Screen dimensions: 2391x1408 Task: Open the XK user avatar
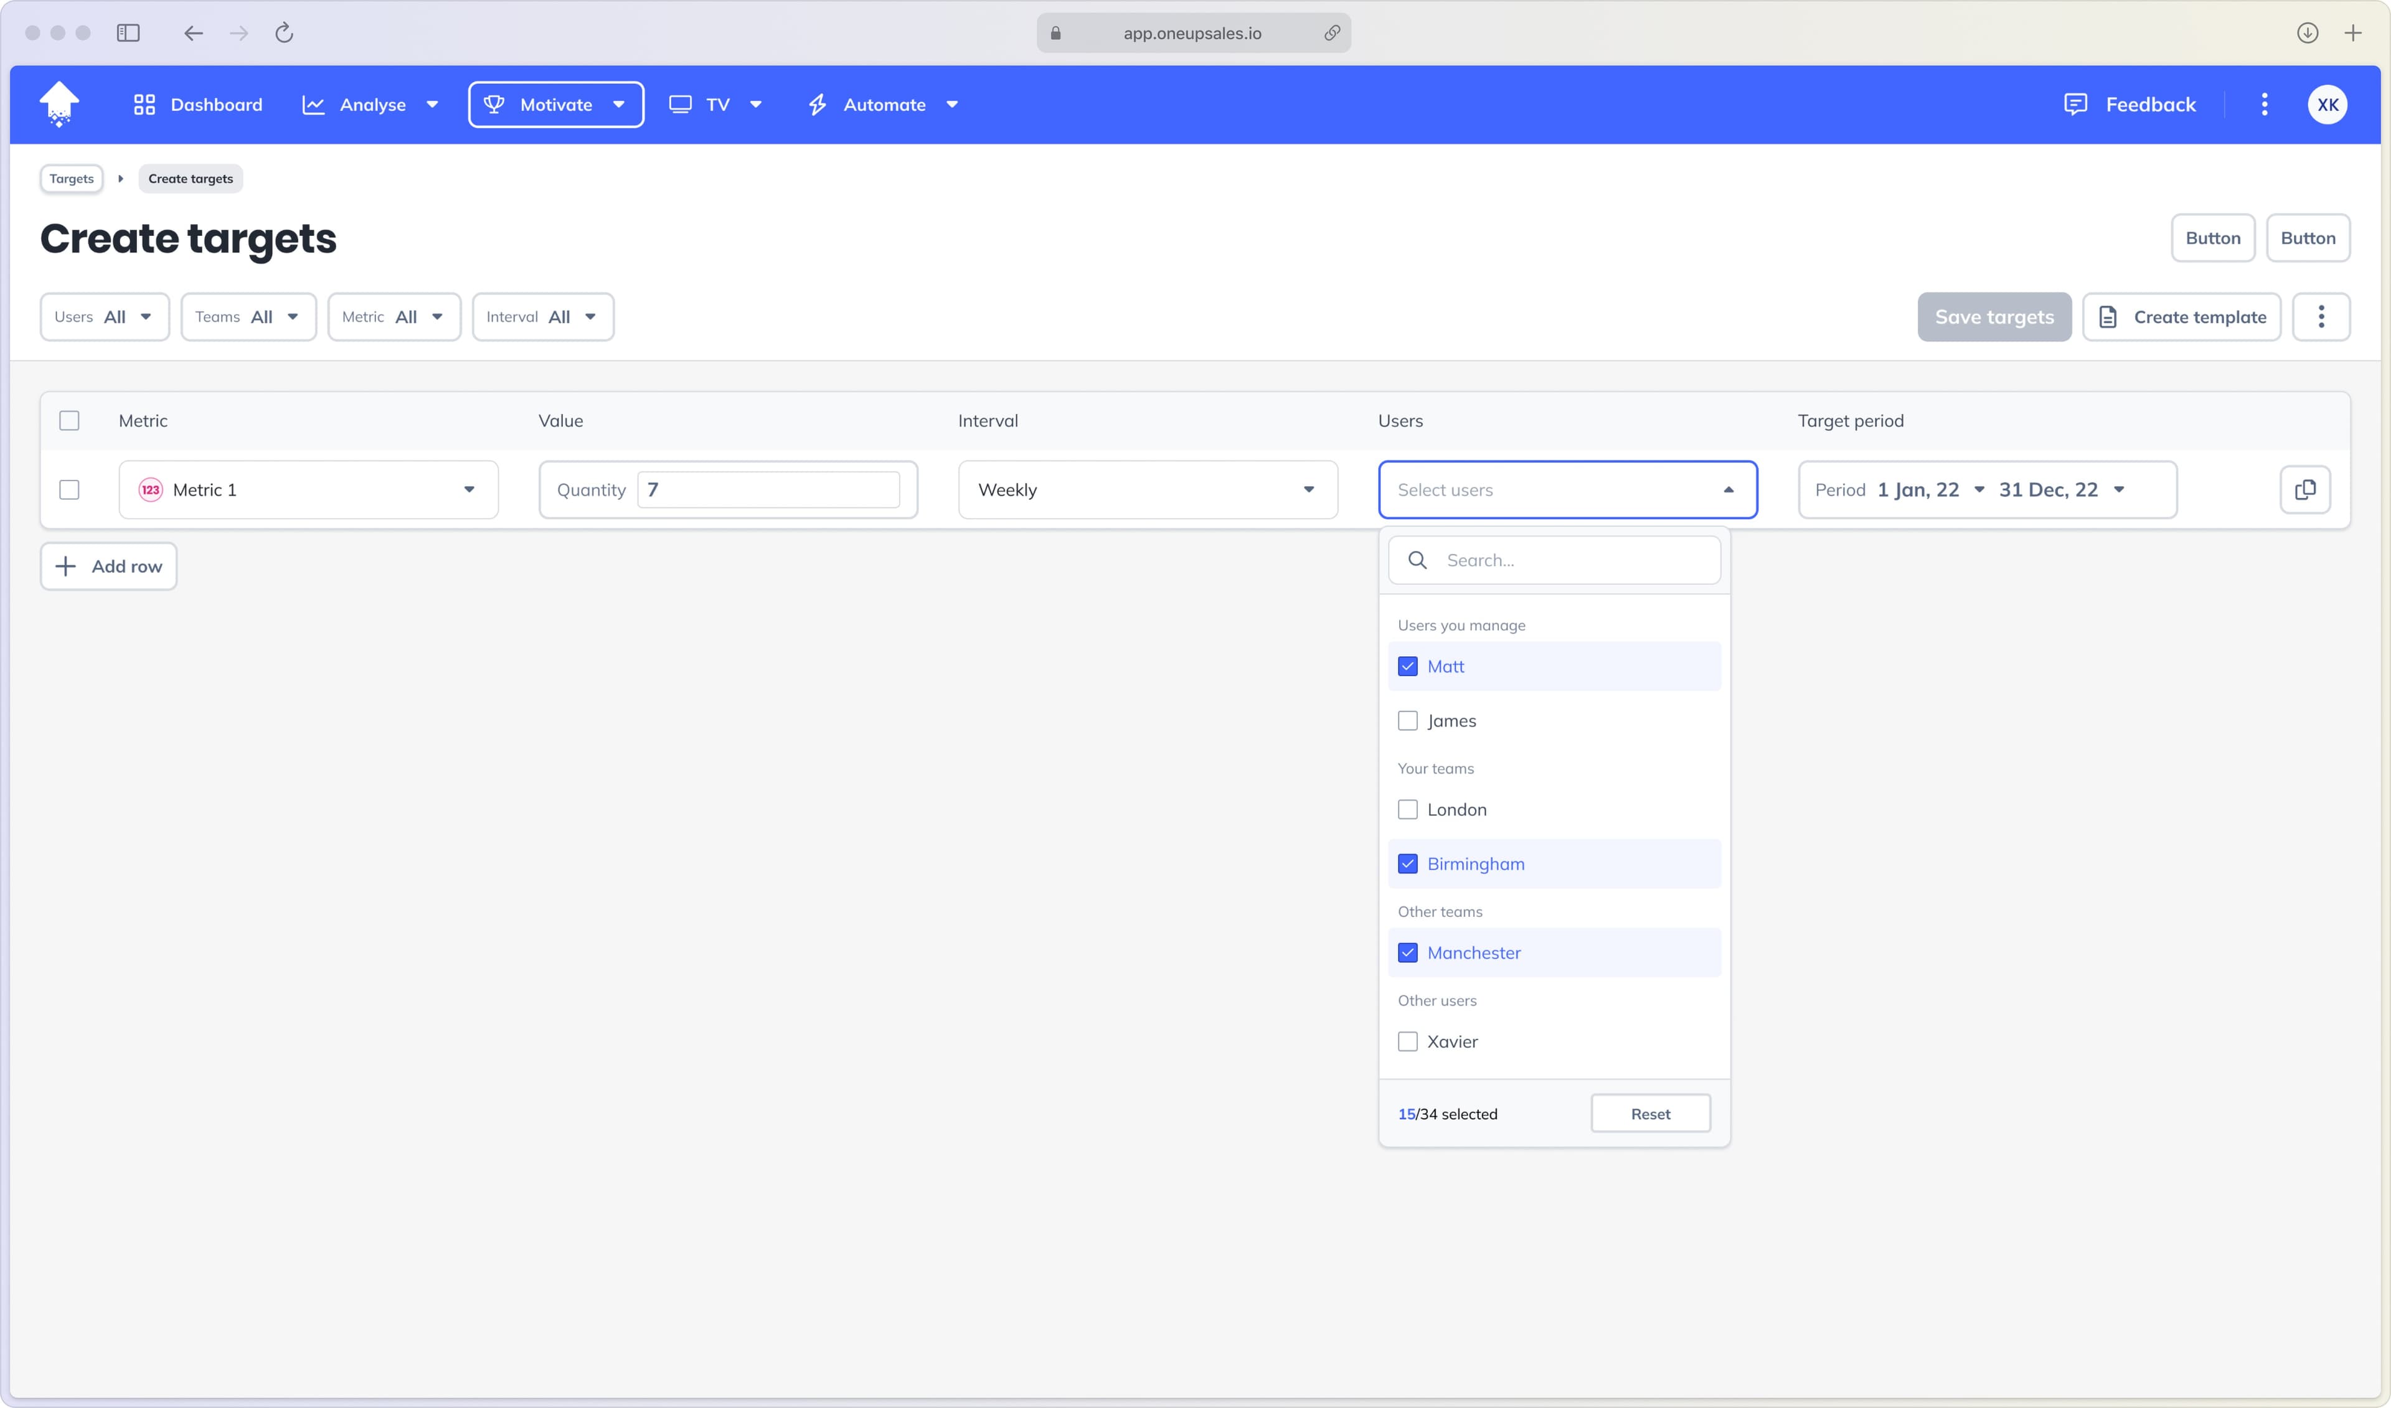pyautogui.click(x=2327, y=105)
